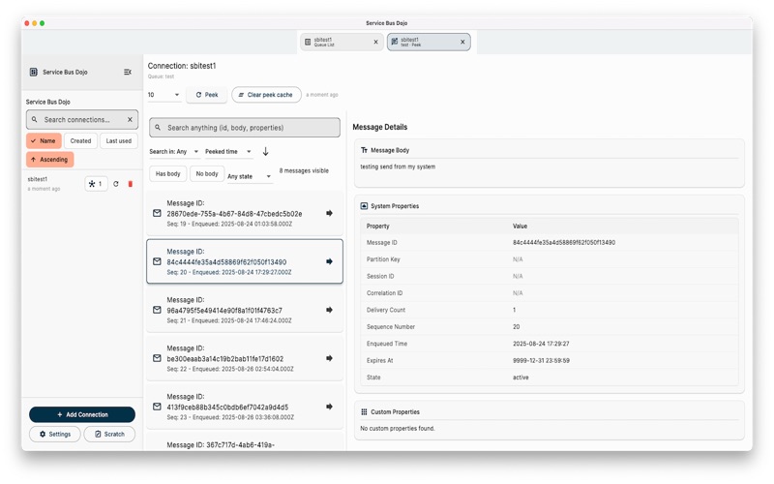
Task: Open the Any state dropdown
Action: 250,176
